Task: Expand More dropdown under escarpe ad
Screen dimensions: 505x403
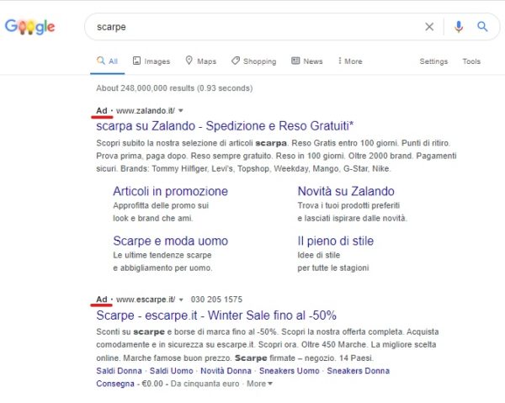Action: [x=259, y=384]
